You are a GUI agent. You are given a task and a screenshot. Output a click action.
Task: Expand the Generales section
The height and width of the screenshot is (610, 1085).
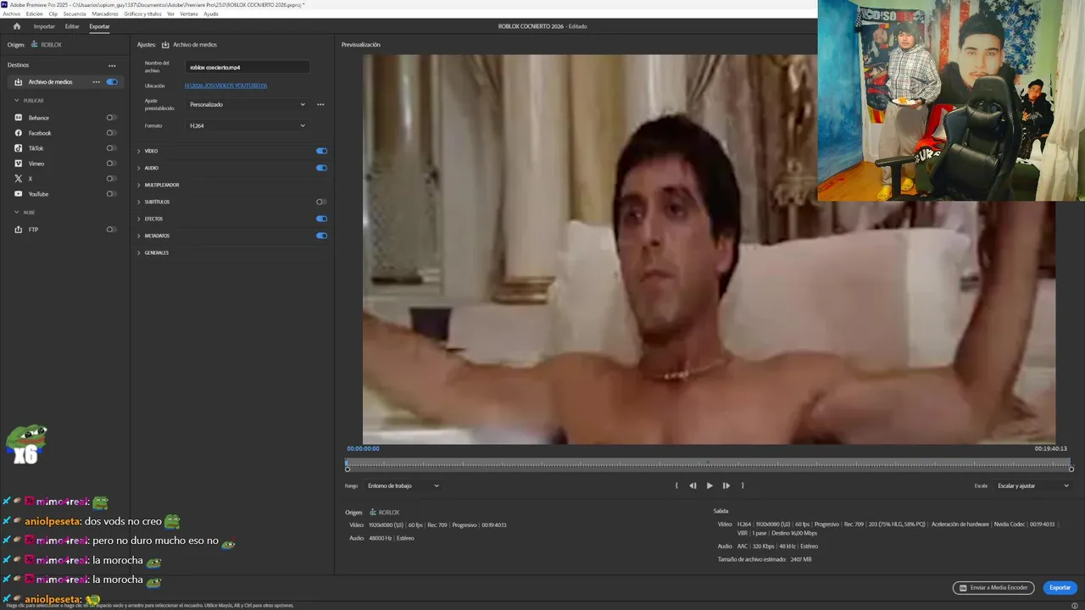pos(139,252)
